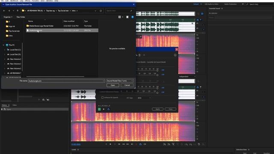The width and height of the screenshot is (274, 154).
Task: Click the File name input field
Action: tap(66, 81)
